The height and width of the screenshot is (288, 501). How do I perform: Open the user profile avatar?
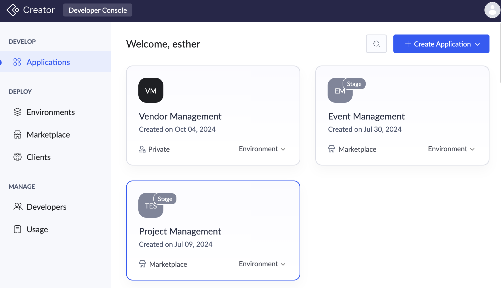(x=492, y=10)
